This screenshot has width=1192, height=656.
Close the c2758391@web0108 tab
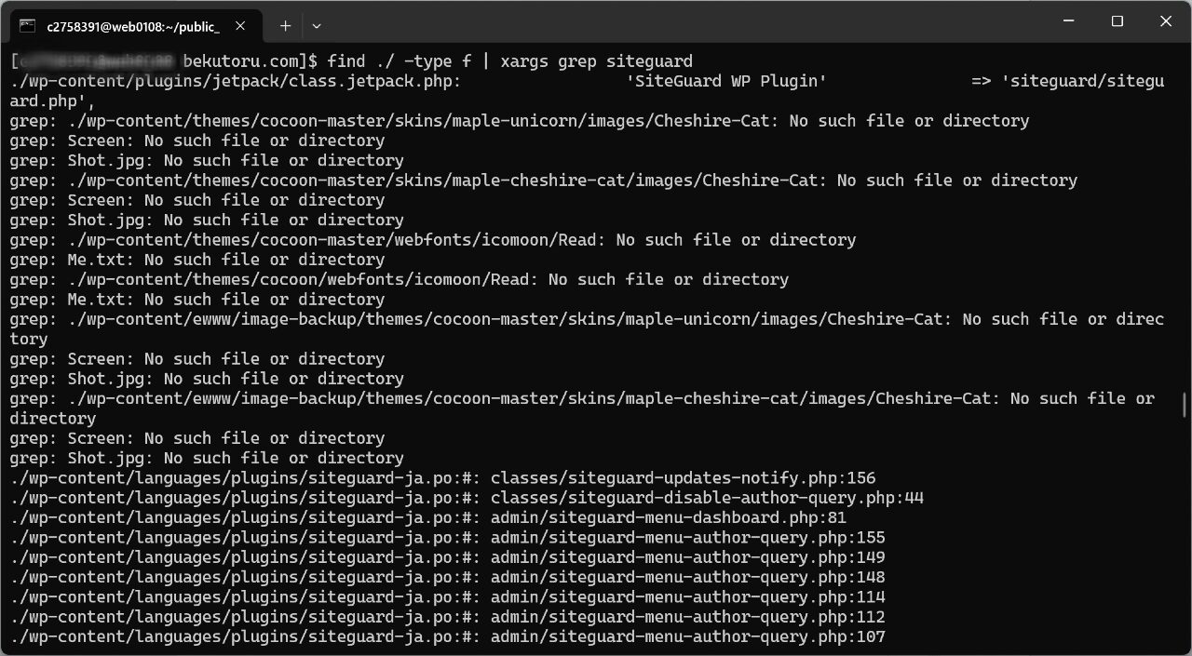point(242,26)
